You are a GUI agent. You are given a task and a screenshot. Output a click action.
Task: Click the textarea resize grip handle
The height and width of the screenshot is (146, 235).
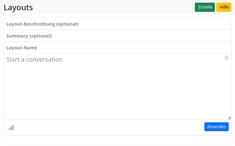[x=229, y=118]
